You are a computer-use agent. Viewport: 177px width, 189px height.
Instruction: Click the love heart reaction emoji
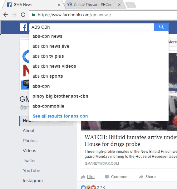(x=94, y=187)
